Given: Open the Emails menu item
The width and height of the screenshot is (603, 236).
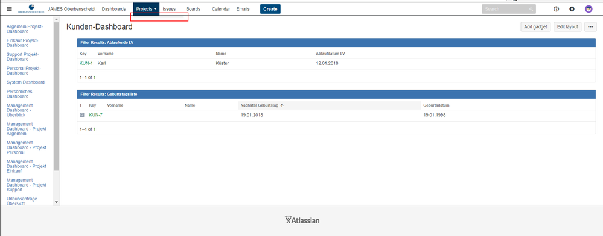Looking at the screenshot, I should [243, 9].
